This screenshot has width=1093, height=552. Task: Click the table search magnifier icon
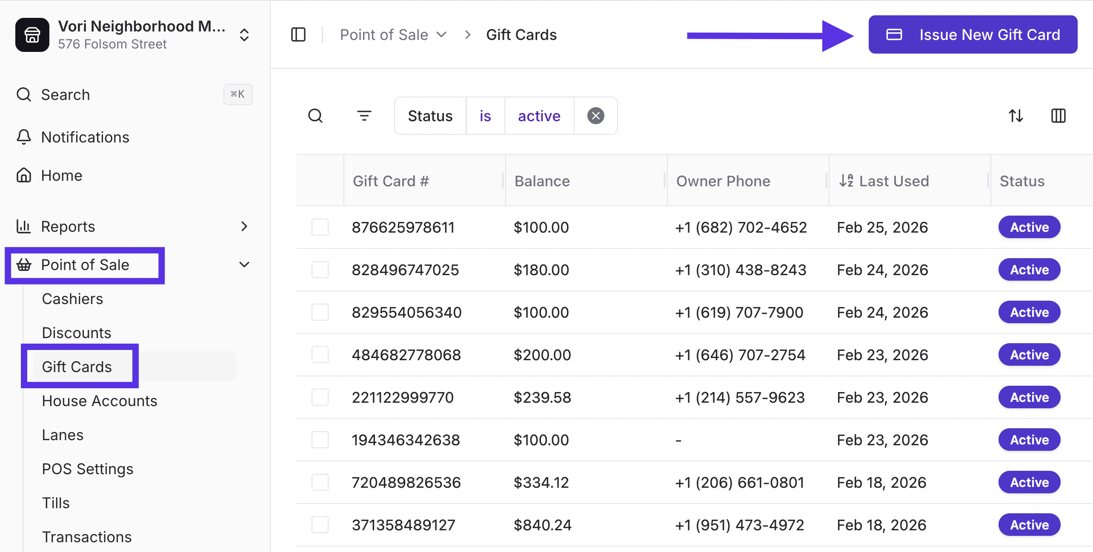pos(315,116)
